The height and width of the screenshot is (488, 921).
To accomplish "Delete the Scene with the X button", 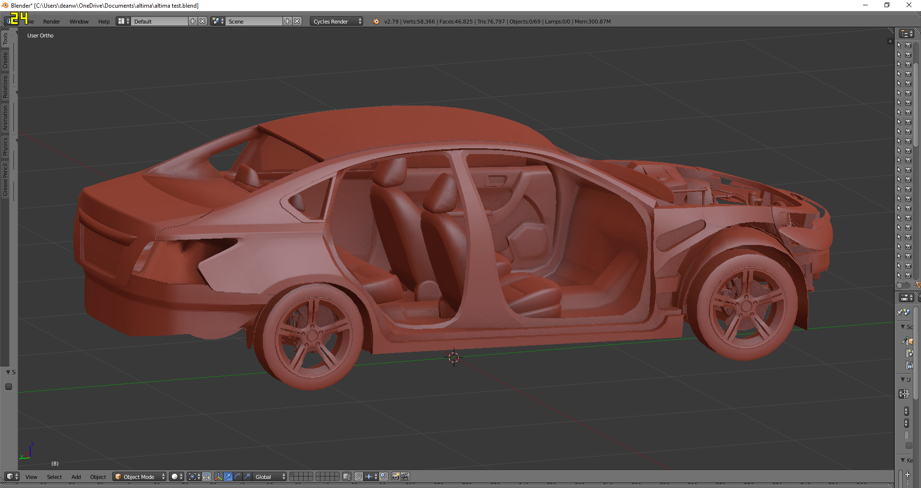I will (x=297, y=22).
